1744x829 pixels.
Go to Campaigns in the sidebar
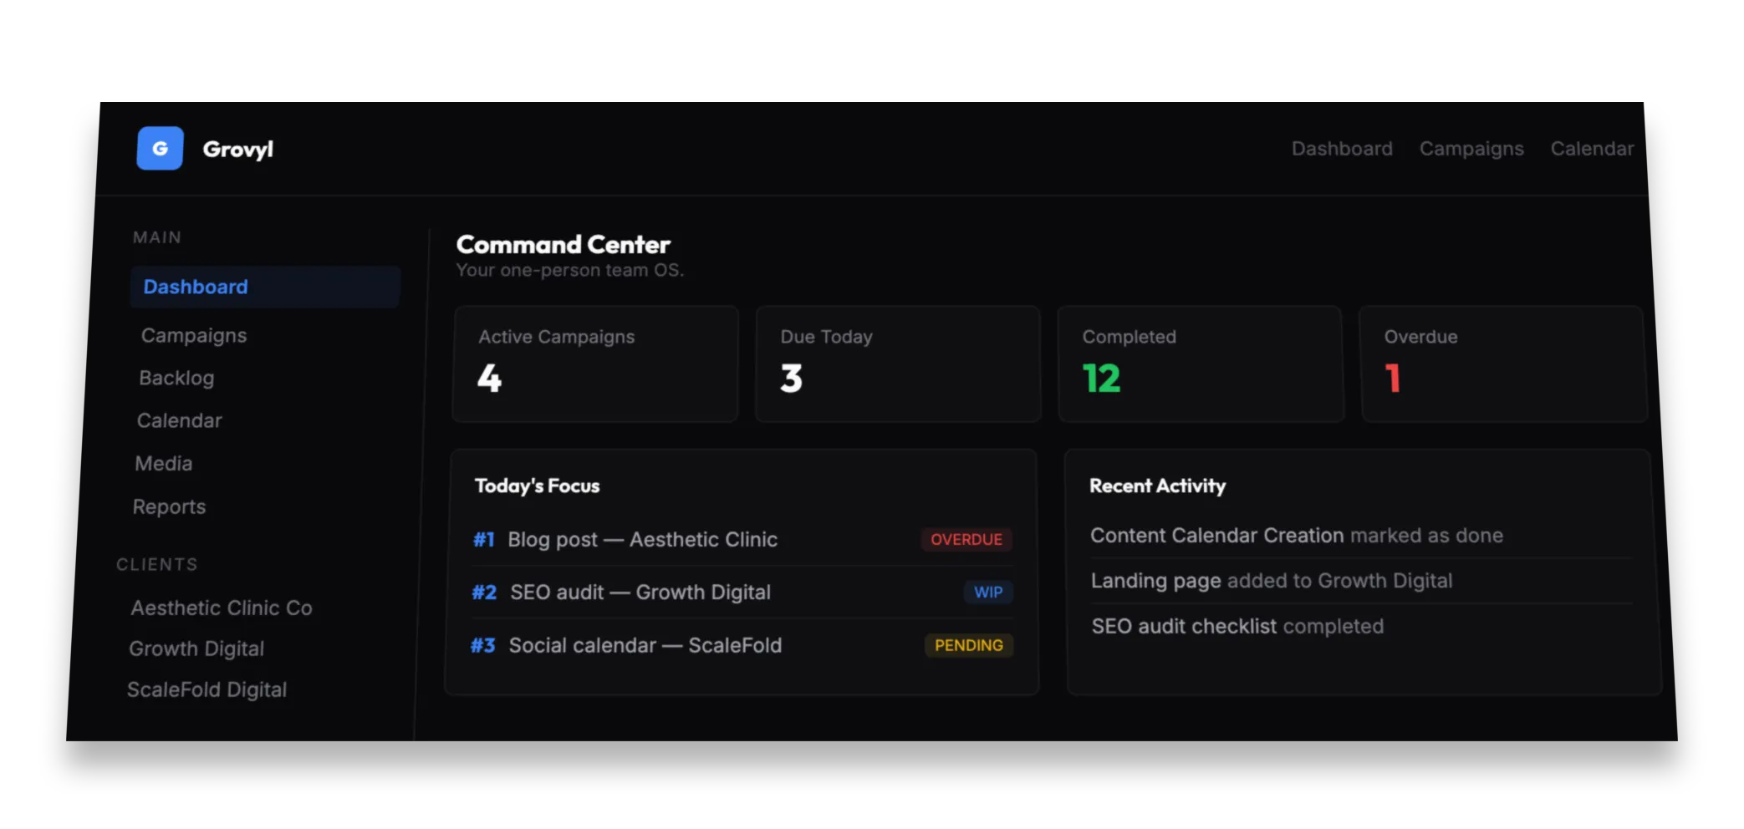(x=194, y=335)
